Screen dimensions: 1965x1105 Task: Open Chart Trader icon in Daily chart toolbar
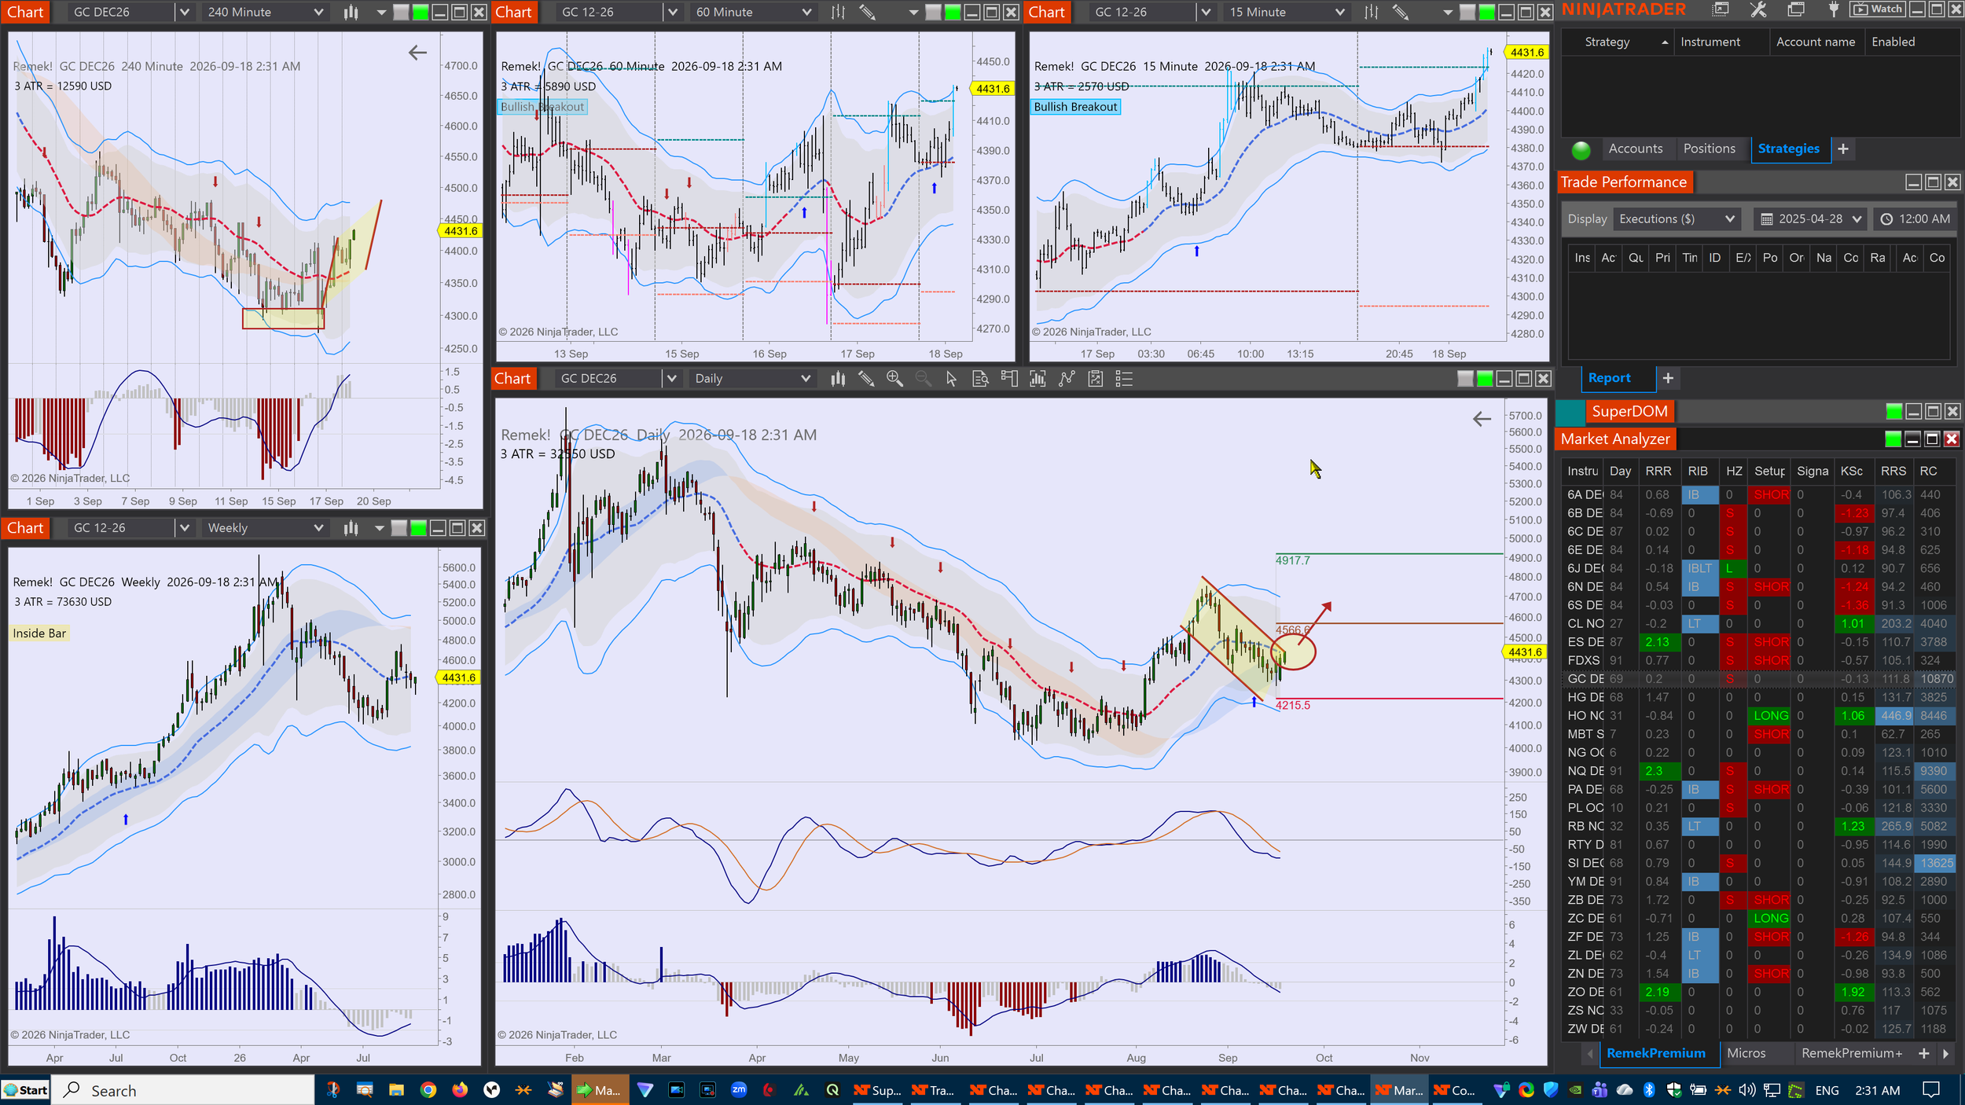pos(1009,379)
